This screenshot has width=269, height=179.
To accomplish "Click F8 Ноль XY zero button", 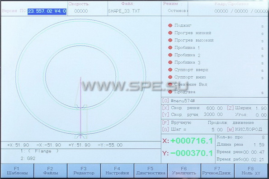I will (x=251, y=171).
